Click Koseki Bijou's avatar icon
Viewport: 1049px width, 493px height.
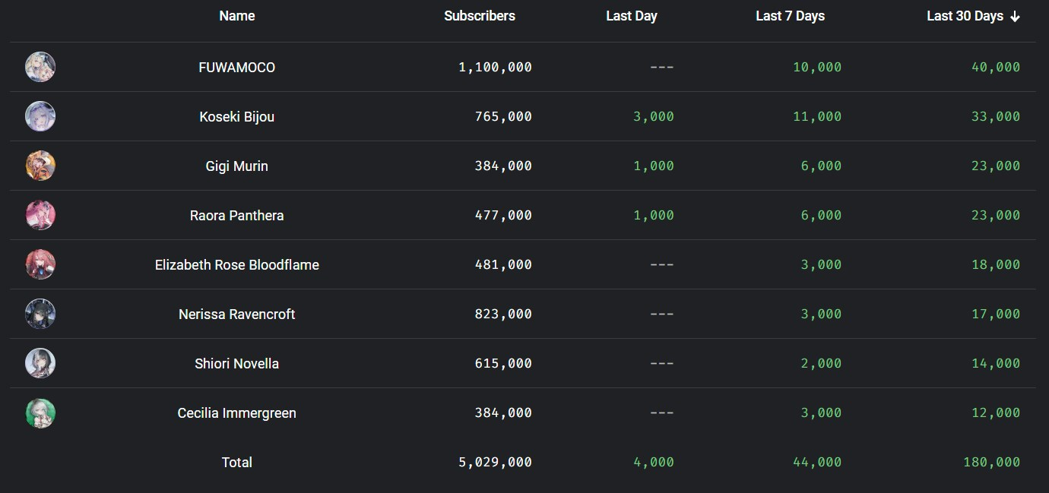(40, 117)
